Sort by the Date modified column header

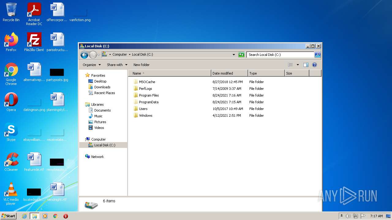coord(229,73)
